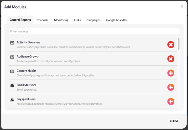Open the Google Analytics tab
188x130 pixels.
[x=117, y=20]
